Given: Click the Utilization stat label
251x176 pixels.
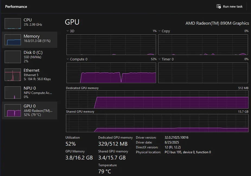Looking at the screenshot, I should 72,138.
